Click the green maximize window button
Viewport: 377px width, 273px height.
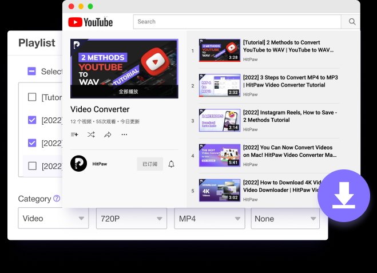(x=90, y=6)
